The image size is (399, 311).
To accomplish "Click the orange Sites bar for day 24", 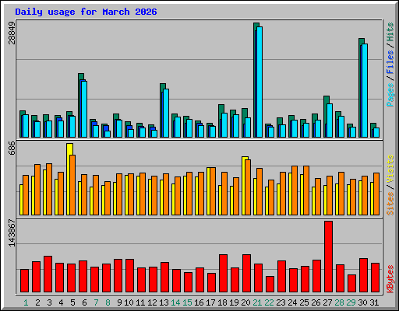I will pos(295,190).
